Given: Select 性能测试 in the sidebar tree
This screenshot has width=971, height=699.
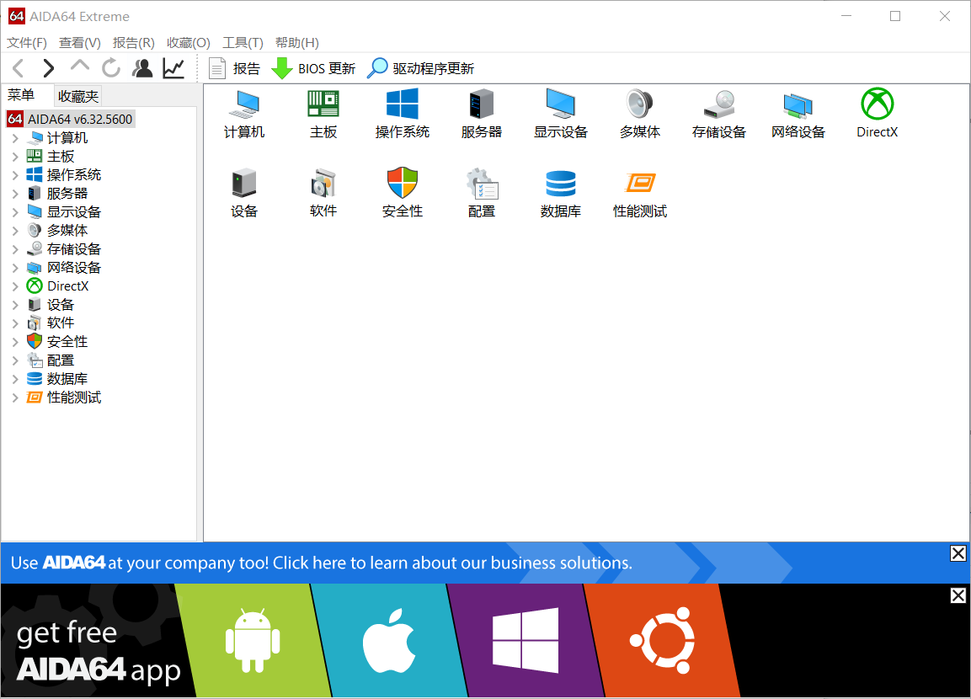Looking at the screenshot, I should 64,398.
